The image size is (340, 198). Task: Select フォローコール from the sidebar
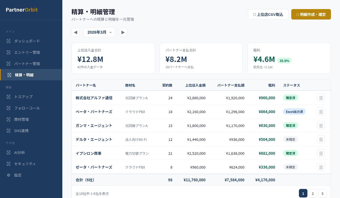tap(27, 108)
